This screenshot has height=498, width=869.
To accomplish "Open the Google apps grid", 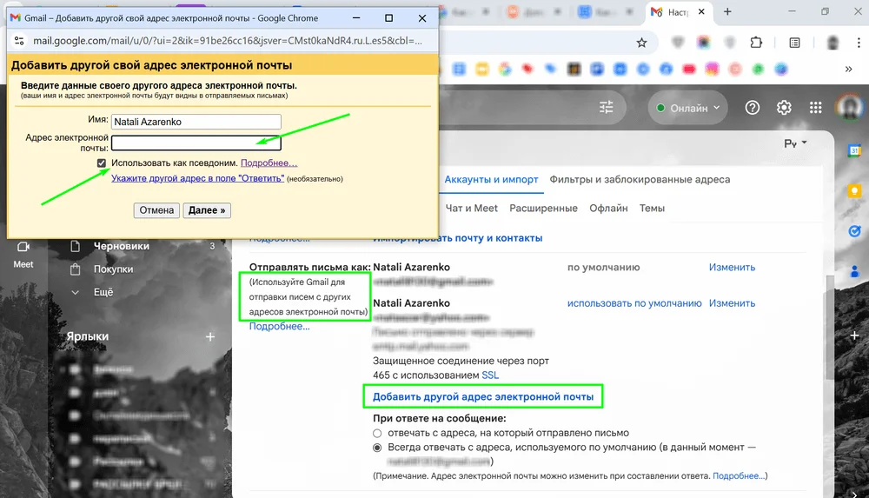I will pos(815,108).
